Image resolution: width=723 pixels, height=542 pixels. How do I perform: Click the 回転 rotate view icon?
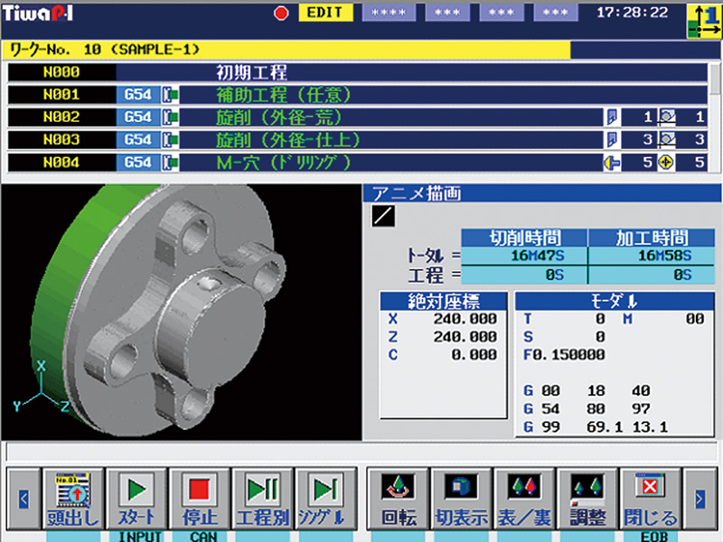[x=398, y=498]
